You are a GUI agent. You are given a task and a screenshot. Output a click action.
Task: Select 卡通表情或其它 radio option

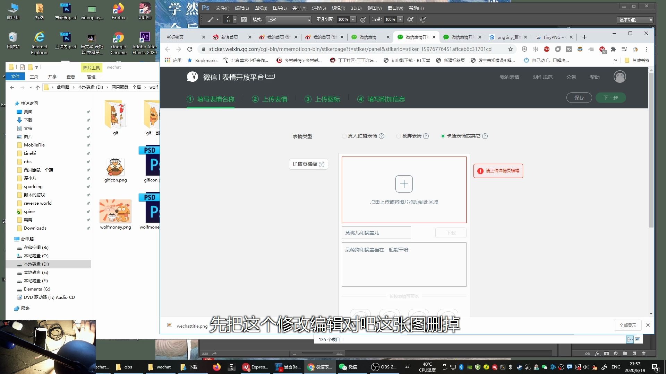[x=443, y=136]
